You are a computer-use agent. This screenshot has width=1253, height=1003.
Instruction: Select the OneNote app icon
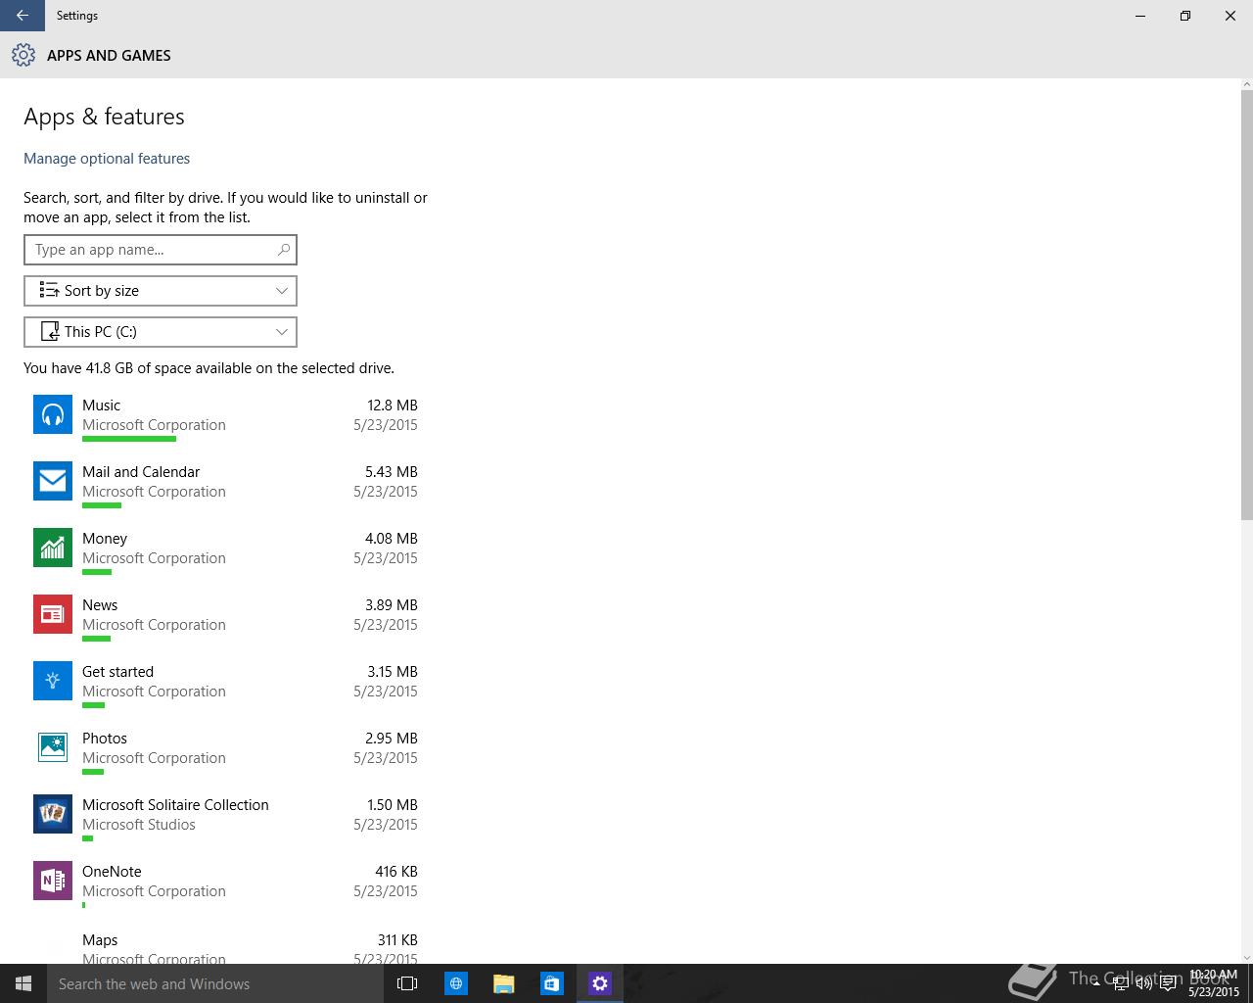[x=53, y=881]
